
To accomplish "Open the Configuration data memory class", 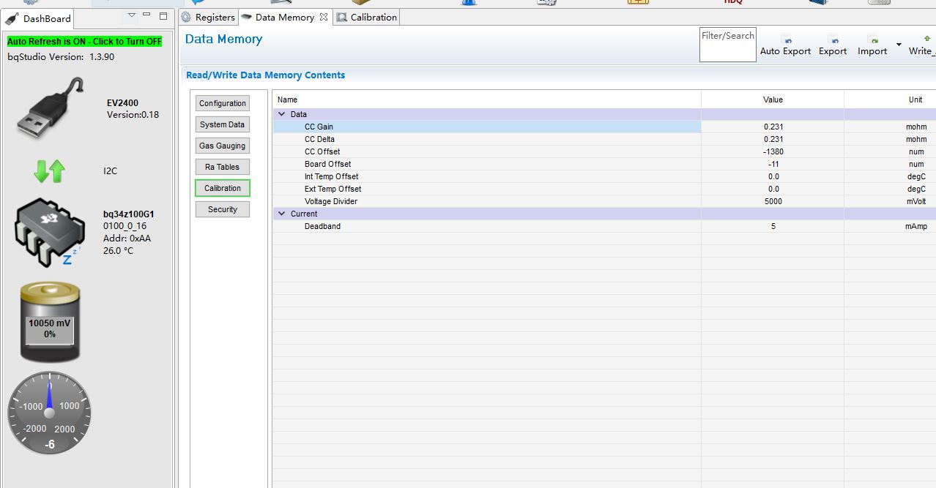I will [223, 103].
